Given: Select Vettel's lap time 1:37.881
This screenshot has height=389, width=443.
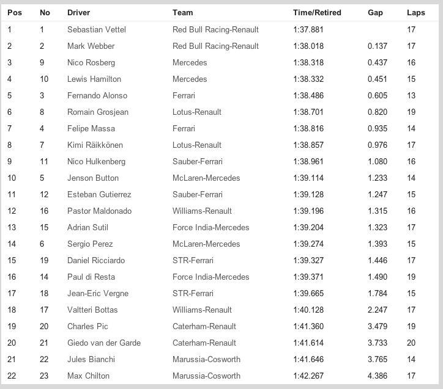Looking at the screenshot, I should coord(308,29).
